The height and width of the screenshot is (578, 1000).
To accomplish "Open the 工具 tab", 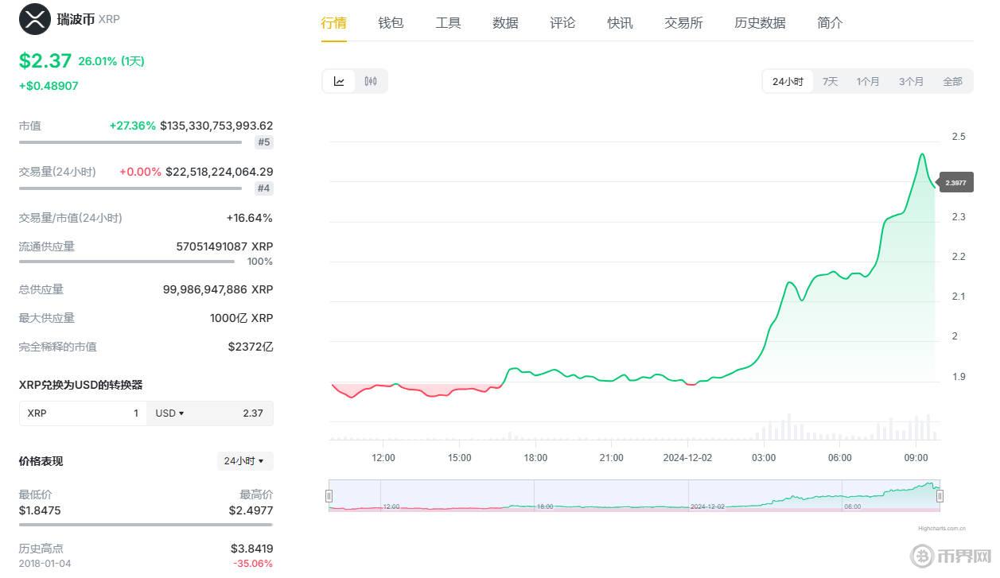I will [x=448, y=23].
